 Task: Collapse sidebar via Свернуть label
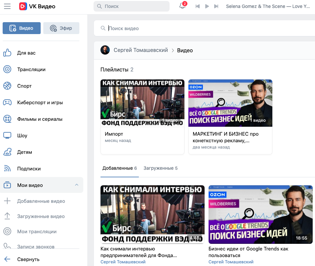(x=28, y=259)
